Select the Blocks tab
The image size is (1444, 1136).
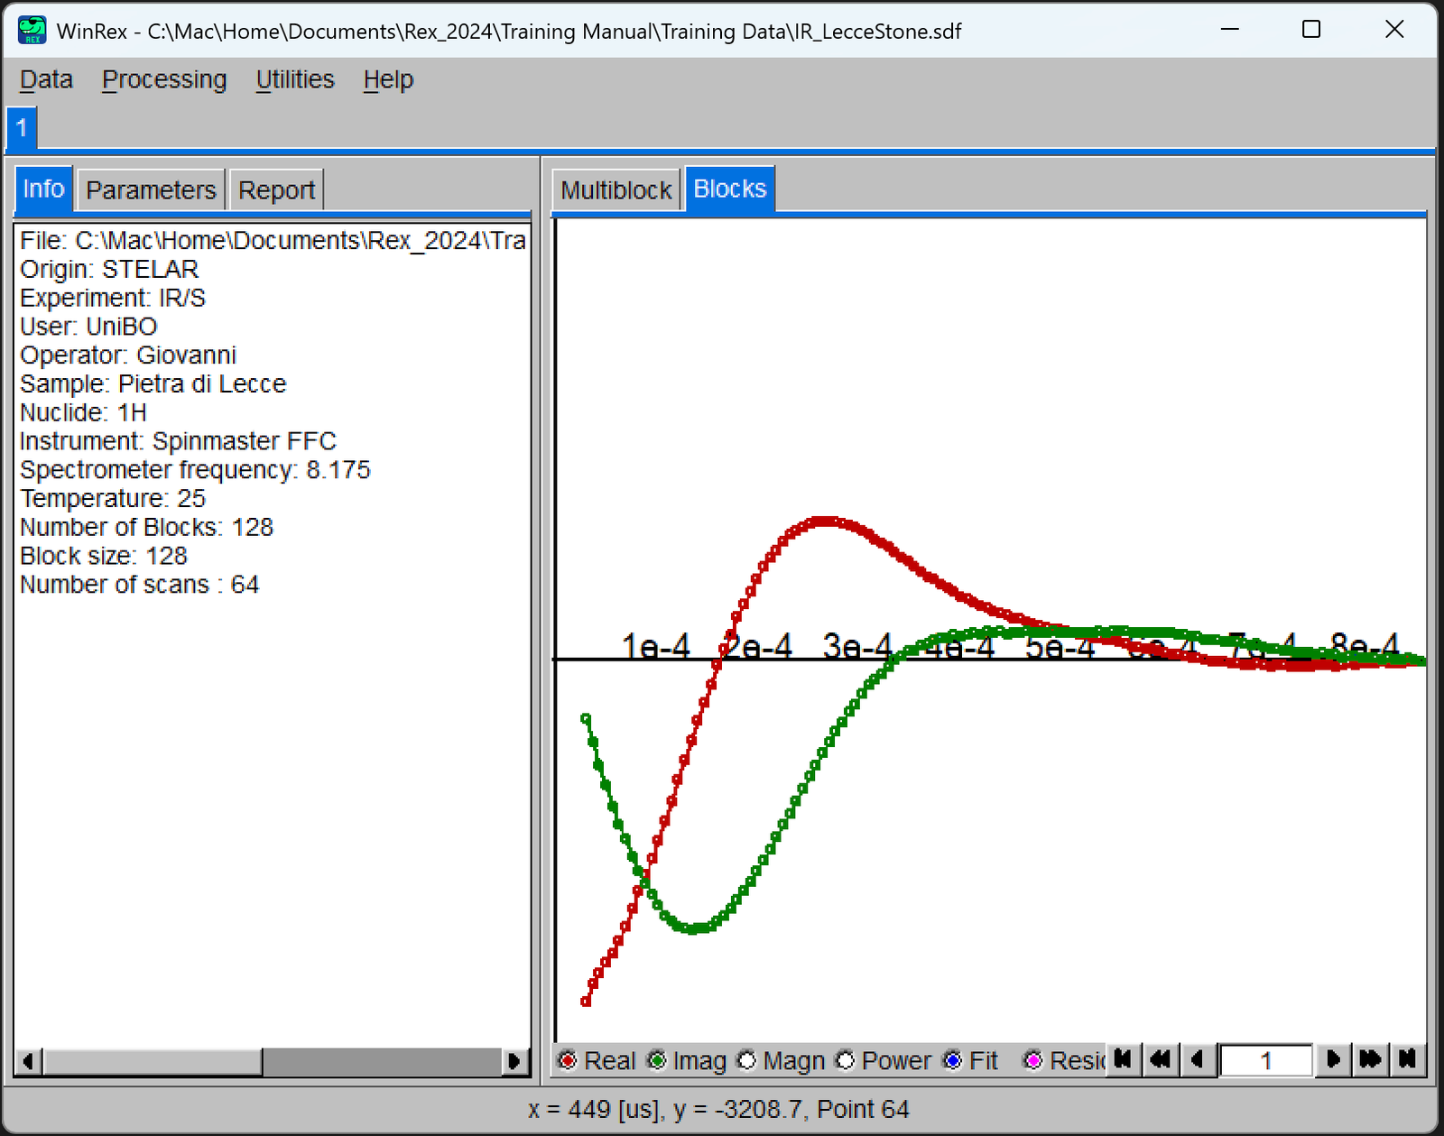click(x=730, y=189)
